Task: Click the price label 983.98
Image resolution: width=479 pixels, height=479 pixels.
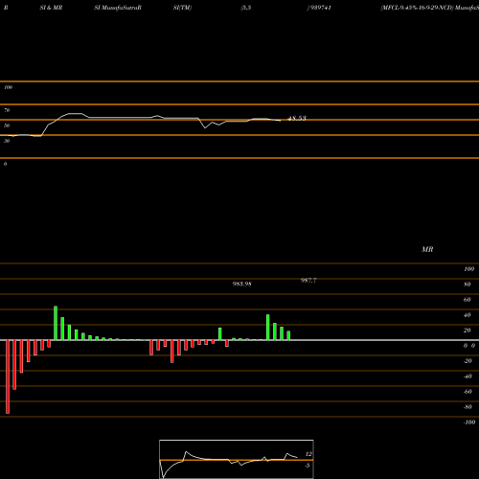Action: [241, 284]
